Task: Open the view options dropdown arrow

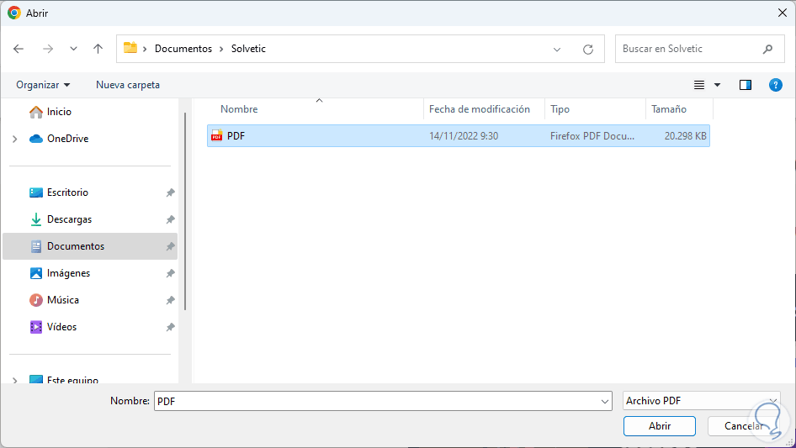Action: 717,85
